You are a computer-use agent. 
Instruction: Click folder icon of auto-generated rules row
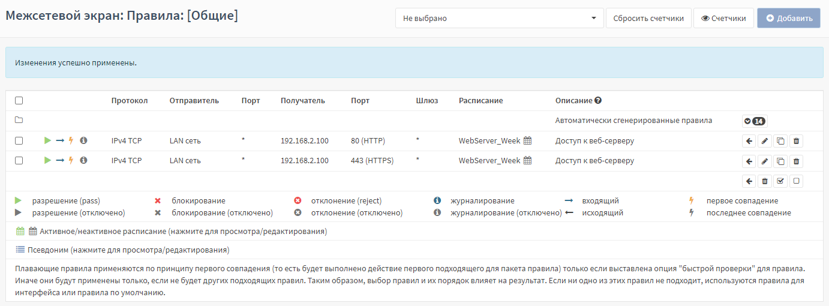pyautogui.click(x=19, y=121)
